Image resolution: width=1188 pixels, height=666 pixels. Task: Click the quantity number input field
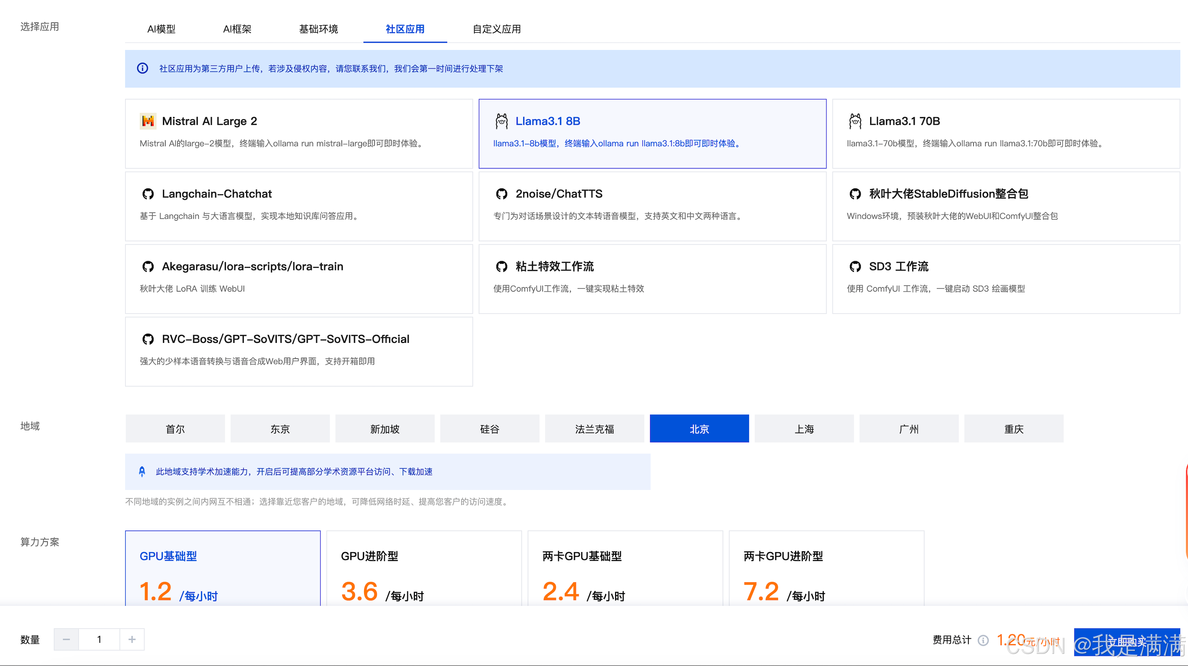point(99,639)
